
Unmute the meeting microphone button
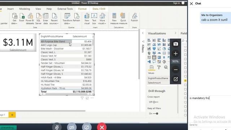click(57, 127)
